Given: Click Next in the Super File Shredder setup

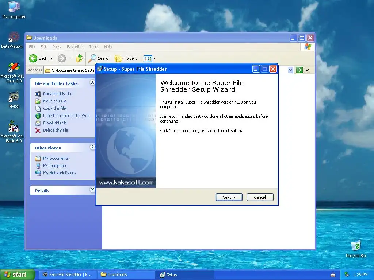Looking at the screenshot, I should (x=229, y=197).
